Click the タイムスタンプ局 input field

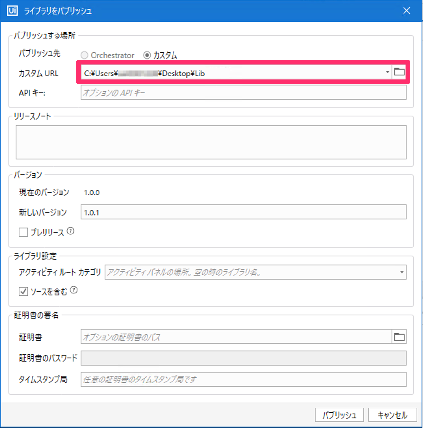[x=243, y=379]
